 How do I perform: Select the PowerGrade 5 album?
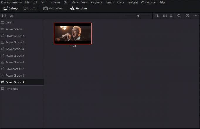(22, 56)
